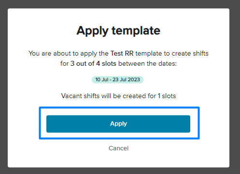Viewport: 240px width, 174px height.
Task: Click '10 Jul' start date in badge
Action: point(102,80)
